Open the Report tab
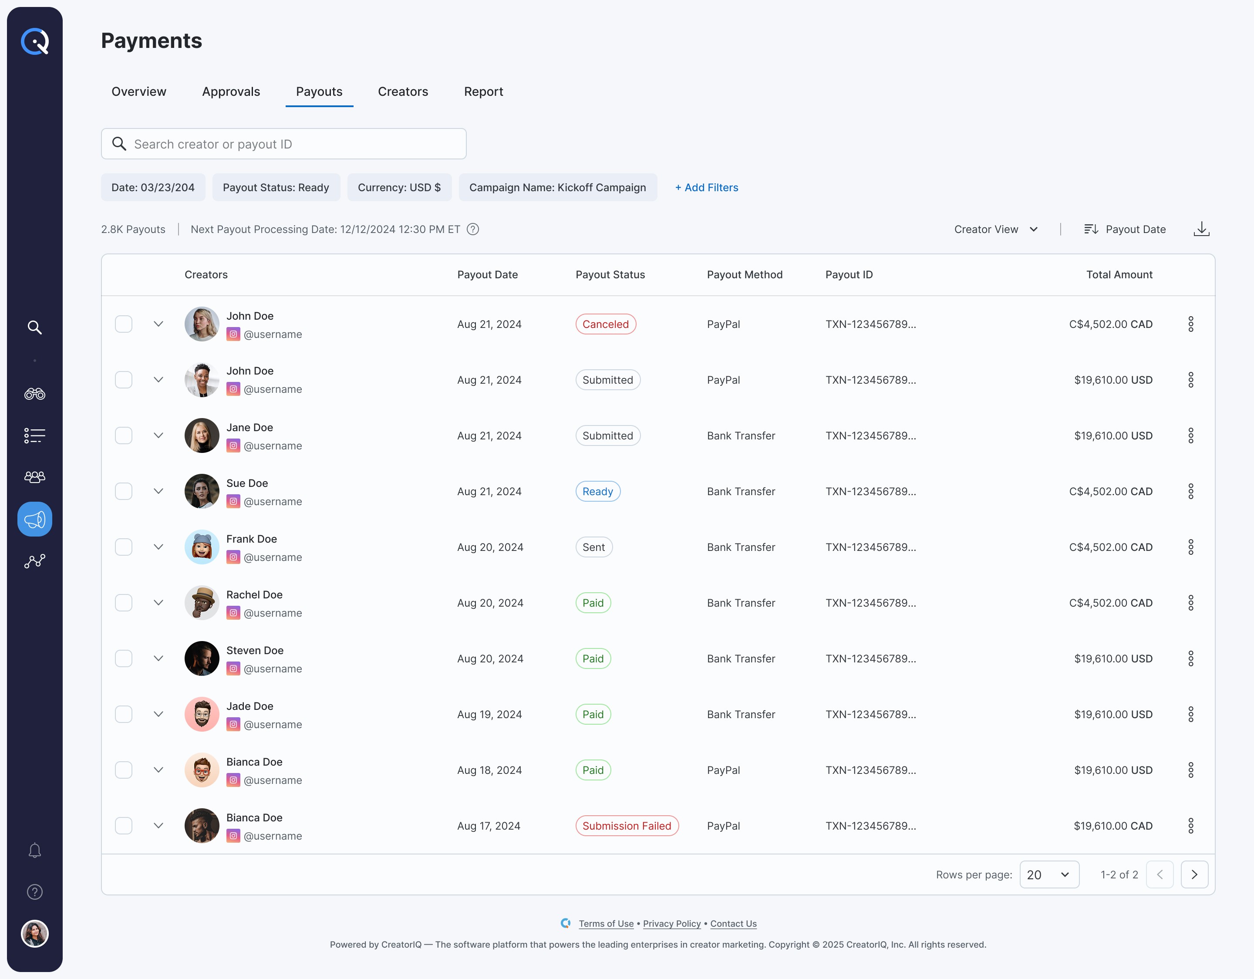This screenshot has width=1254, height=979. (483, 92)
